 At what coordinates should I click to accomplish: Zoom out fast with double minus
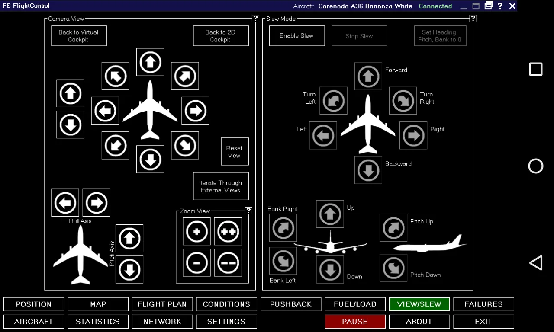tap(228, 262)
